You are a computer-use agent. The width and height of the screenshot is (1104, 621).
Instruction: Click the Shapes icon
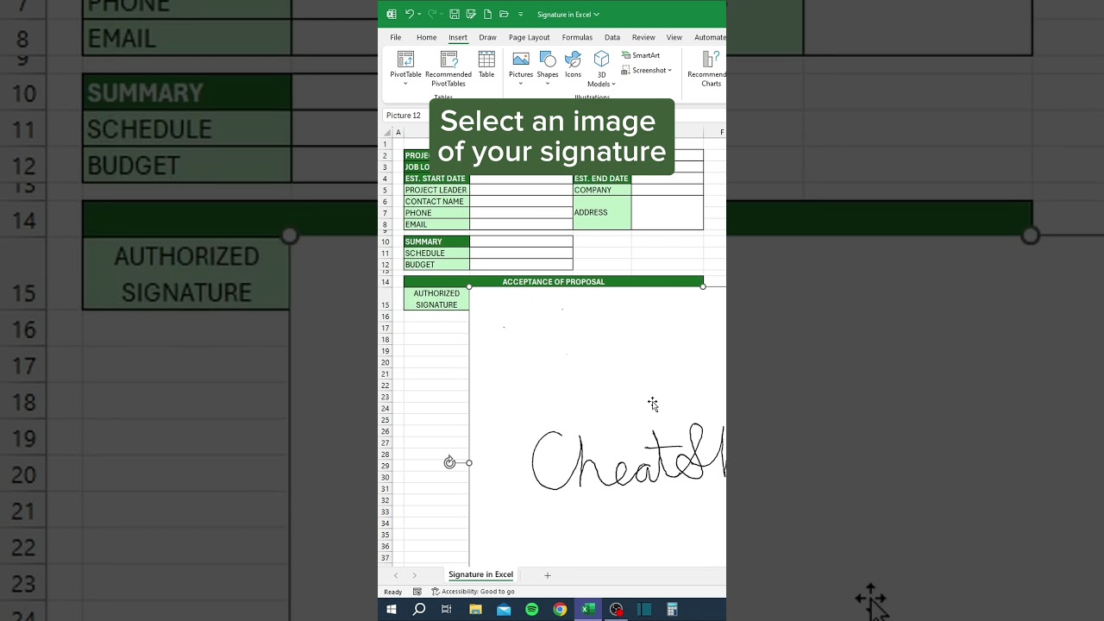click(548, 59)
